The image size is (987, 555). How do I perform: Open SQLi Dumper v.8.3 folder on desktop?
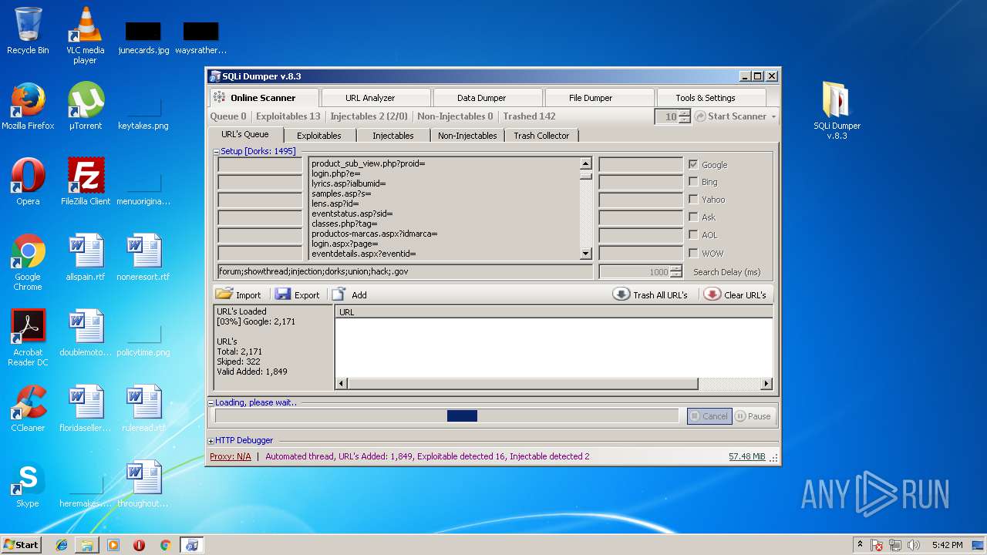click(837, 110)
